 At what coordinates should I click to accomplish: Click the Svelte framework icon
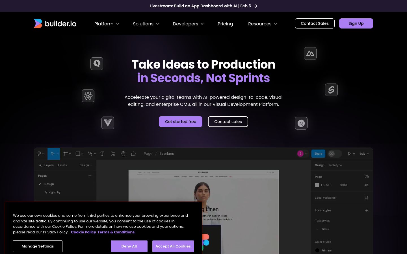point(331,90)
